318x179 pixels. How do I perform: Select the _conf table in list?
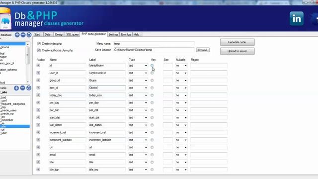coord(4,100)
